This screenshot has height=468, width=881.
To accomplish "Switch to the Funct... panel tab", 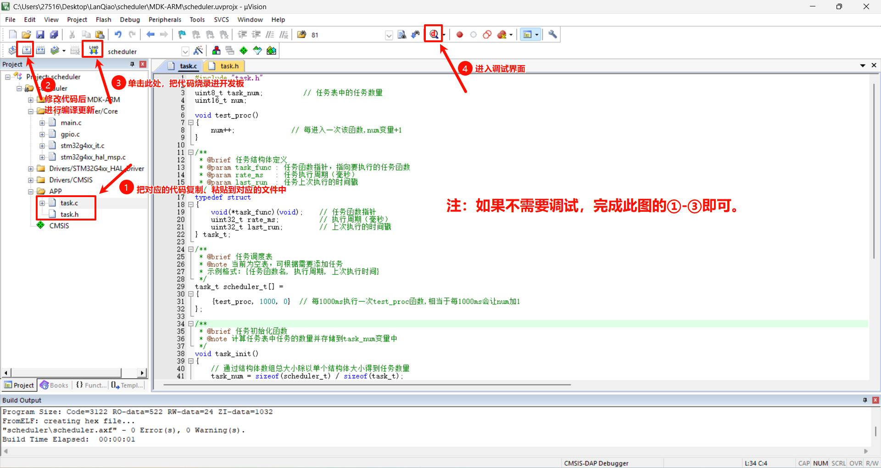I will point(90,385).
